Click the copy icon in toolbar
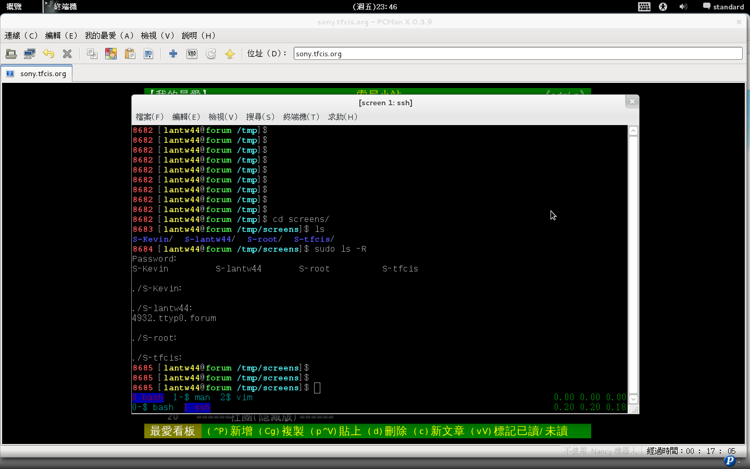The width and height of the screenshot is (750, 469). click(x=92, y=54)
